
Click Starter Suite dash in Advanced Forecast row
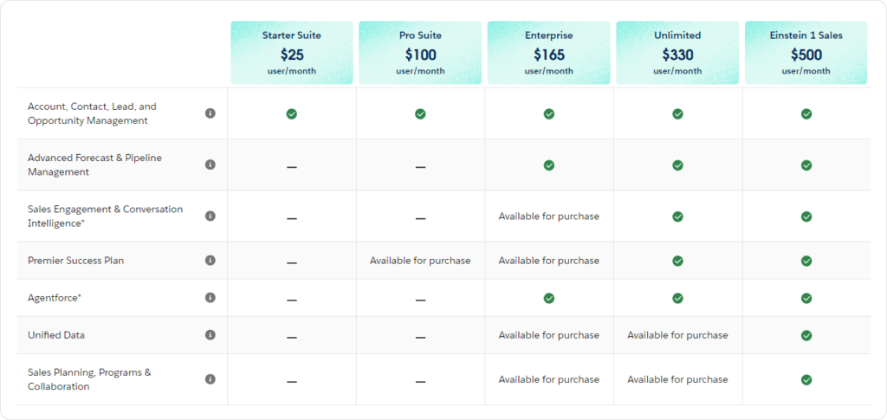tap(291, 168)
